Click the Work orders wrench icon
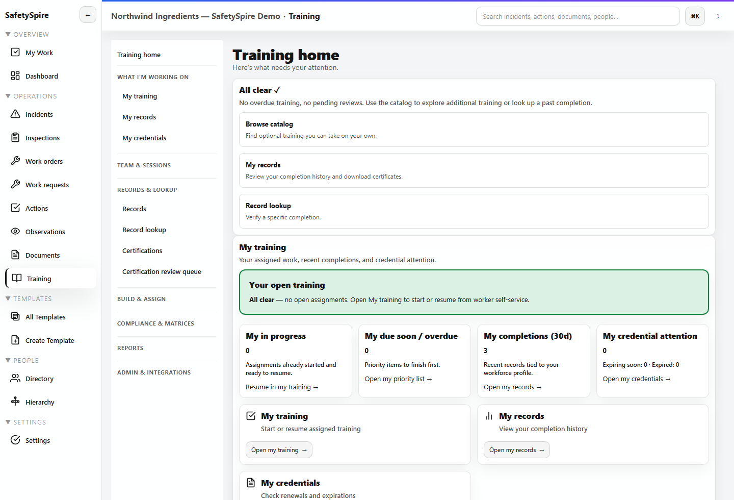Screen dimensions: 734x500 pos(15,161)
